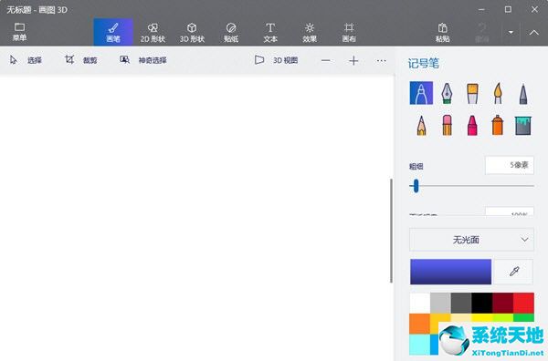
Task: Choose the dark gray color swatch
Action: pos(461,303)
